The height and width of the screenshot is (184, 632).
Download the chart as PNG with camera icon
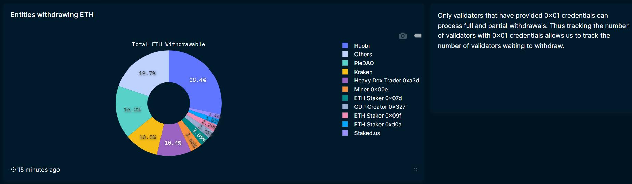click(x=403, y=36)
